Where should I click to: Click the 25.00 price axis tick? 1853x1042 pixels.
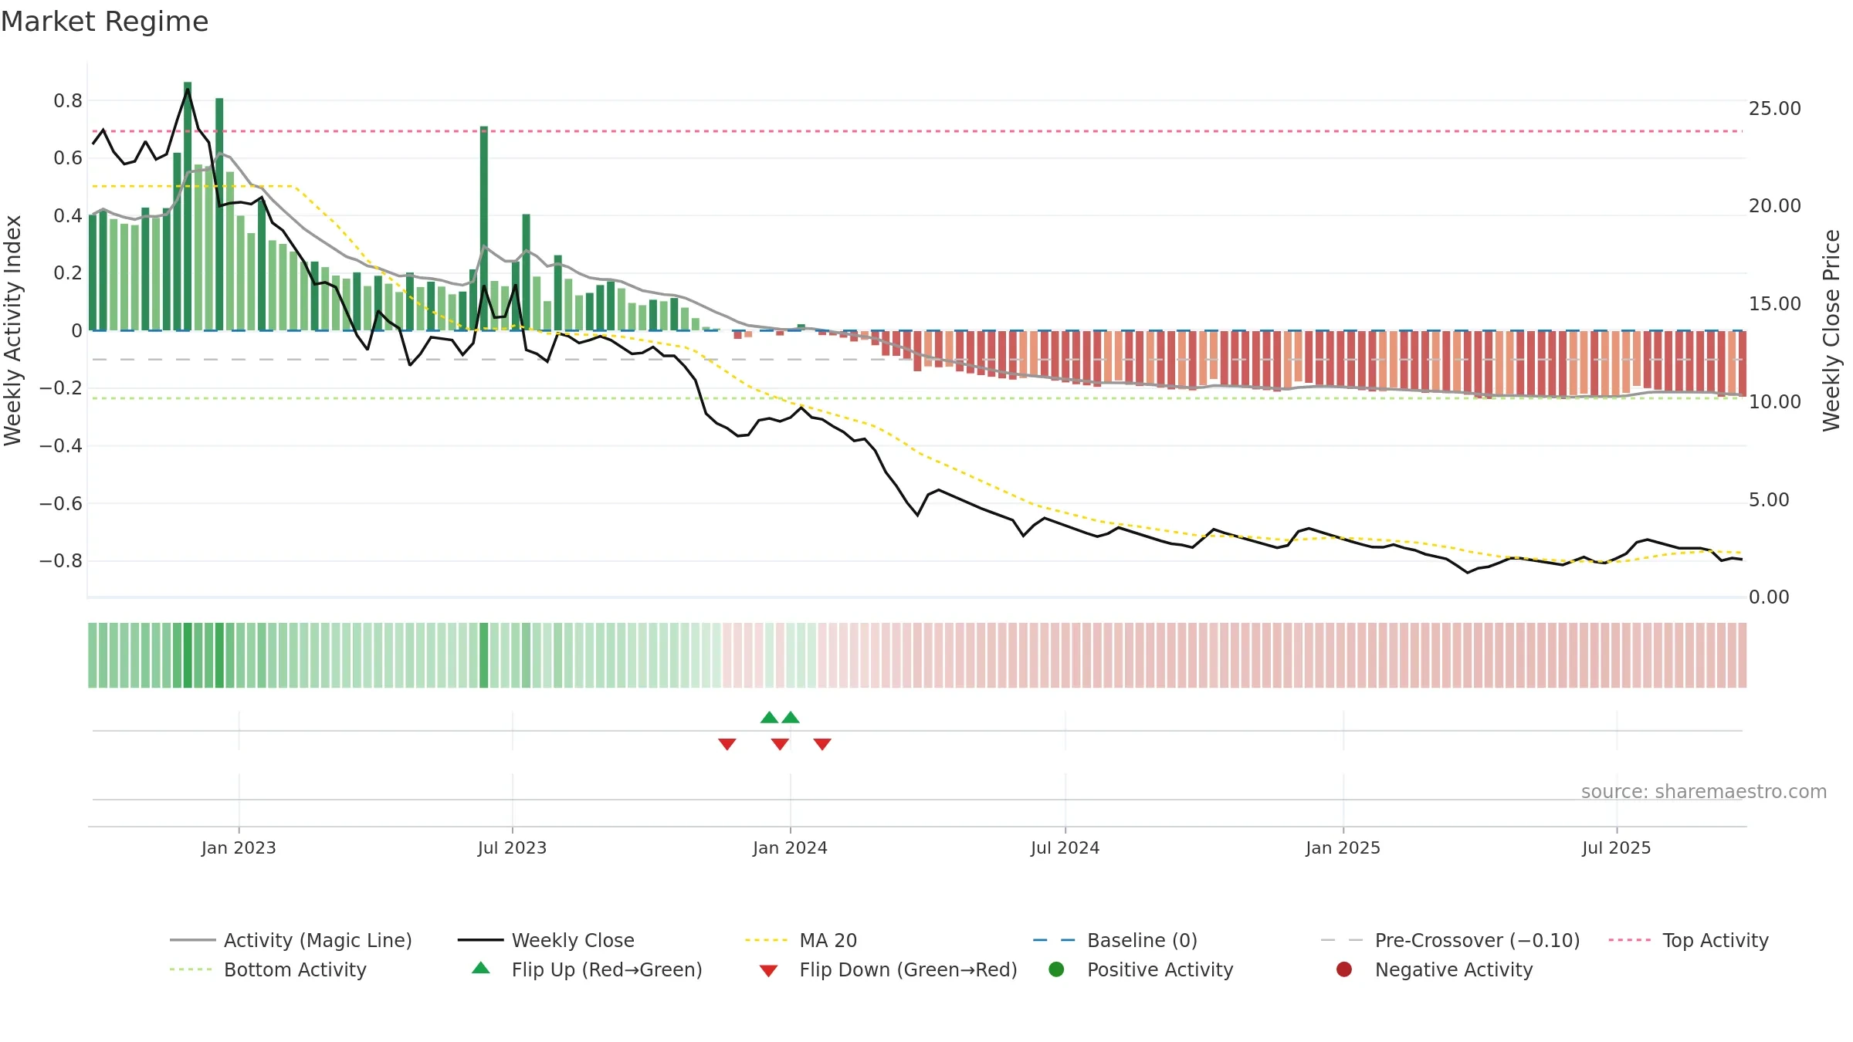pos(1775,108)
